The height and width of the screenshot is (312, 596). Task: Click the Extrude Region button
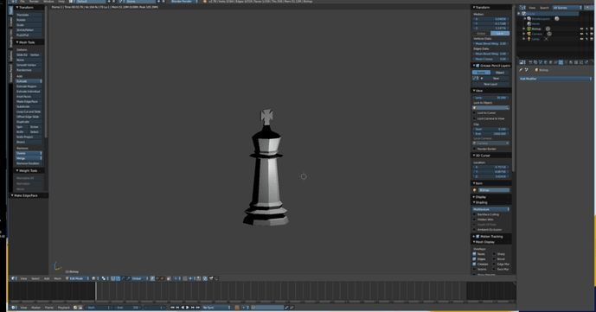(29, 86)
